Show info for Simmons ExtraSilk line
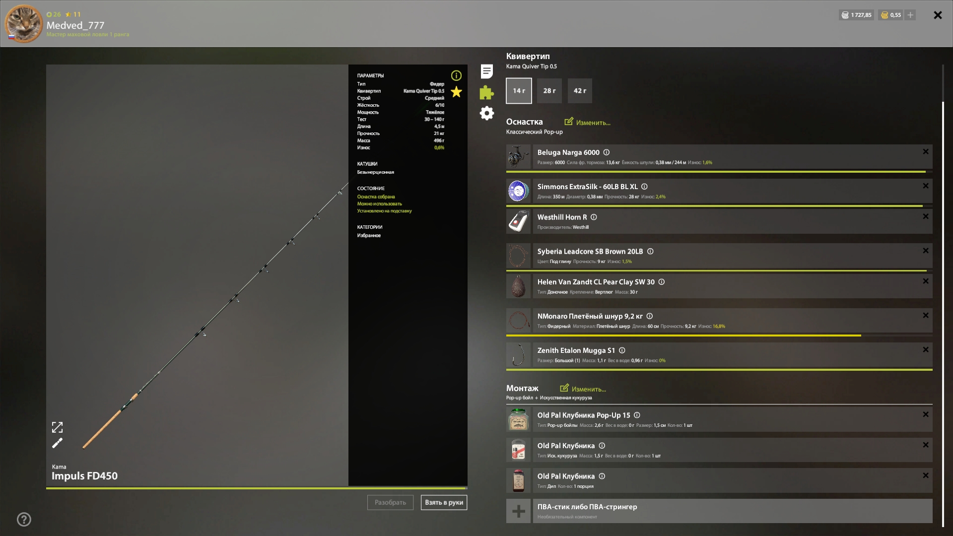The width and height of the screenshot is (953, 536). click(644, 187)
